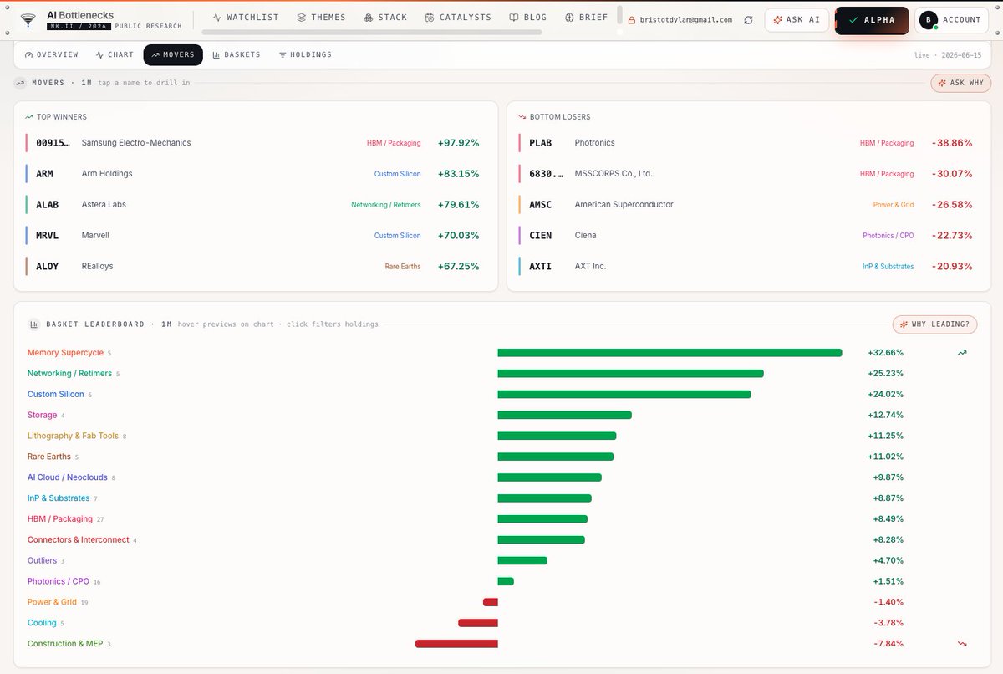The image size is (1003, 674).
Task: Click the Basket Leaderboard bar-chart icon
Action: pos(34,324)
